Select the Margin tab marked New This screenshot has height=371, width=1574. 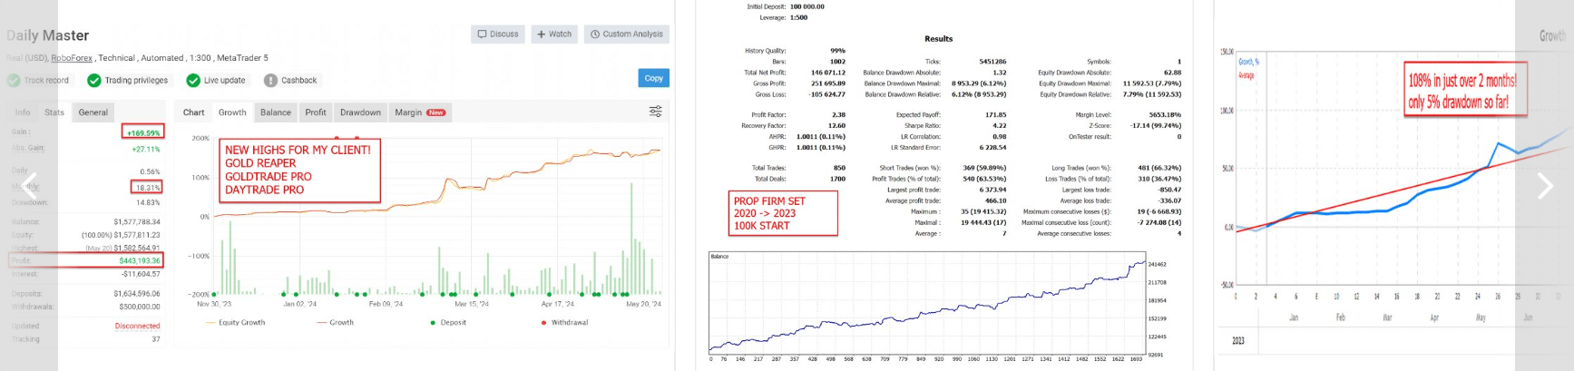[x=419, y=112]
